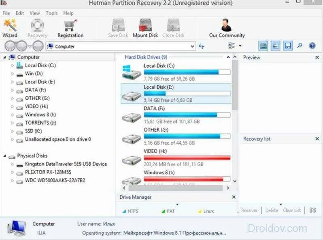Click the Linux legend marker
Viewport: 323px width, 240px height.
pyautogui.click(x=200, y=211)
